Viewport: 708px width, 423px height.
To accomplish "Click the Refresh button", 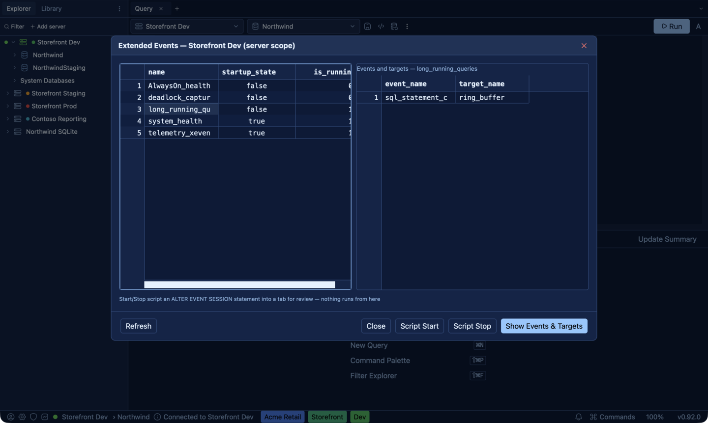I will (x=139, y=326).
